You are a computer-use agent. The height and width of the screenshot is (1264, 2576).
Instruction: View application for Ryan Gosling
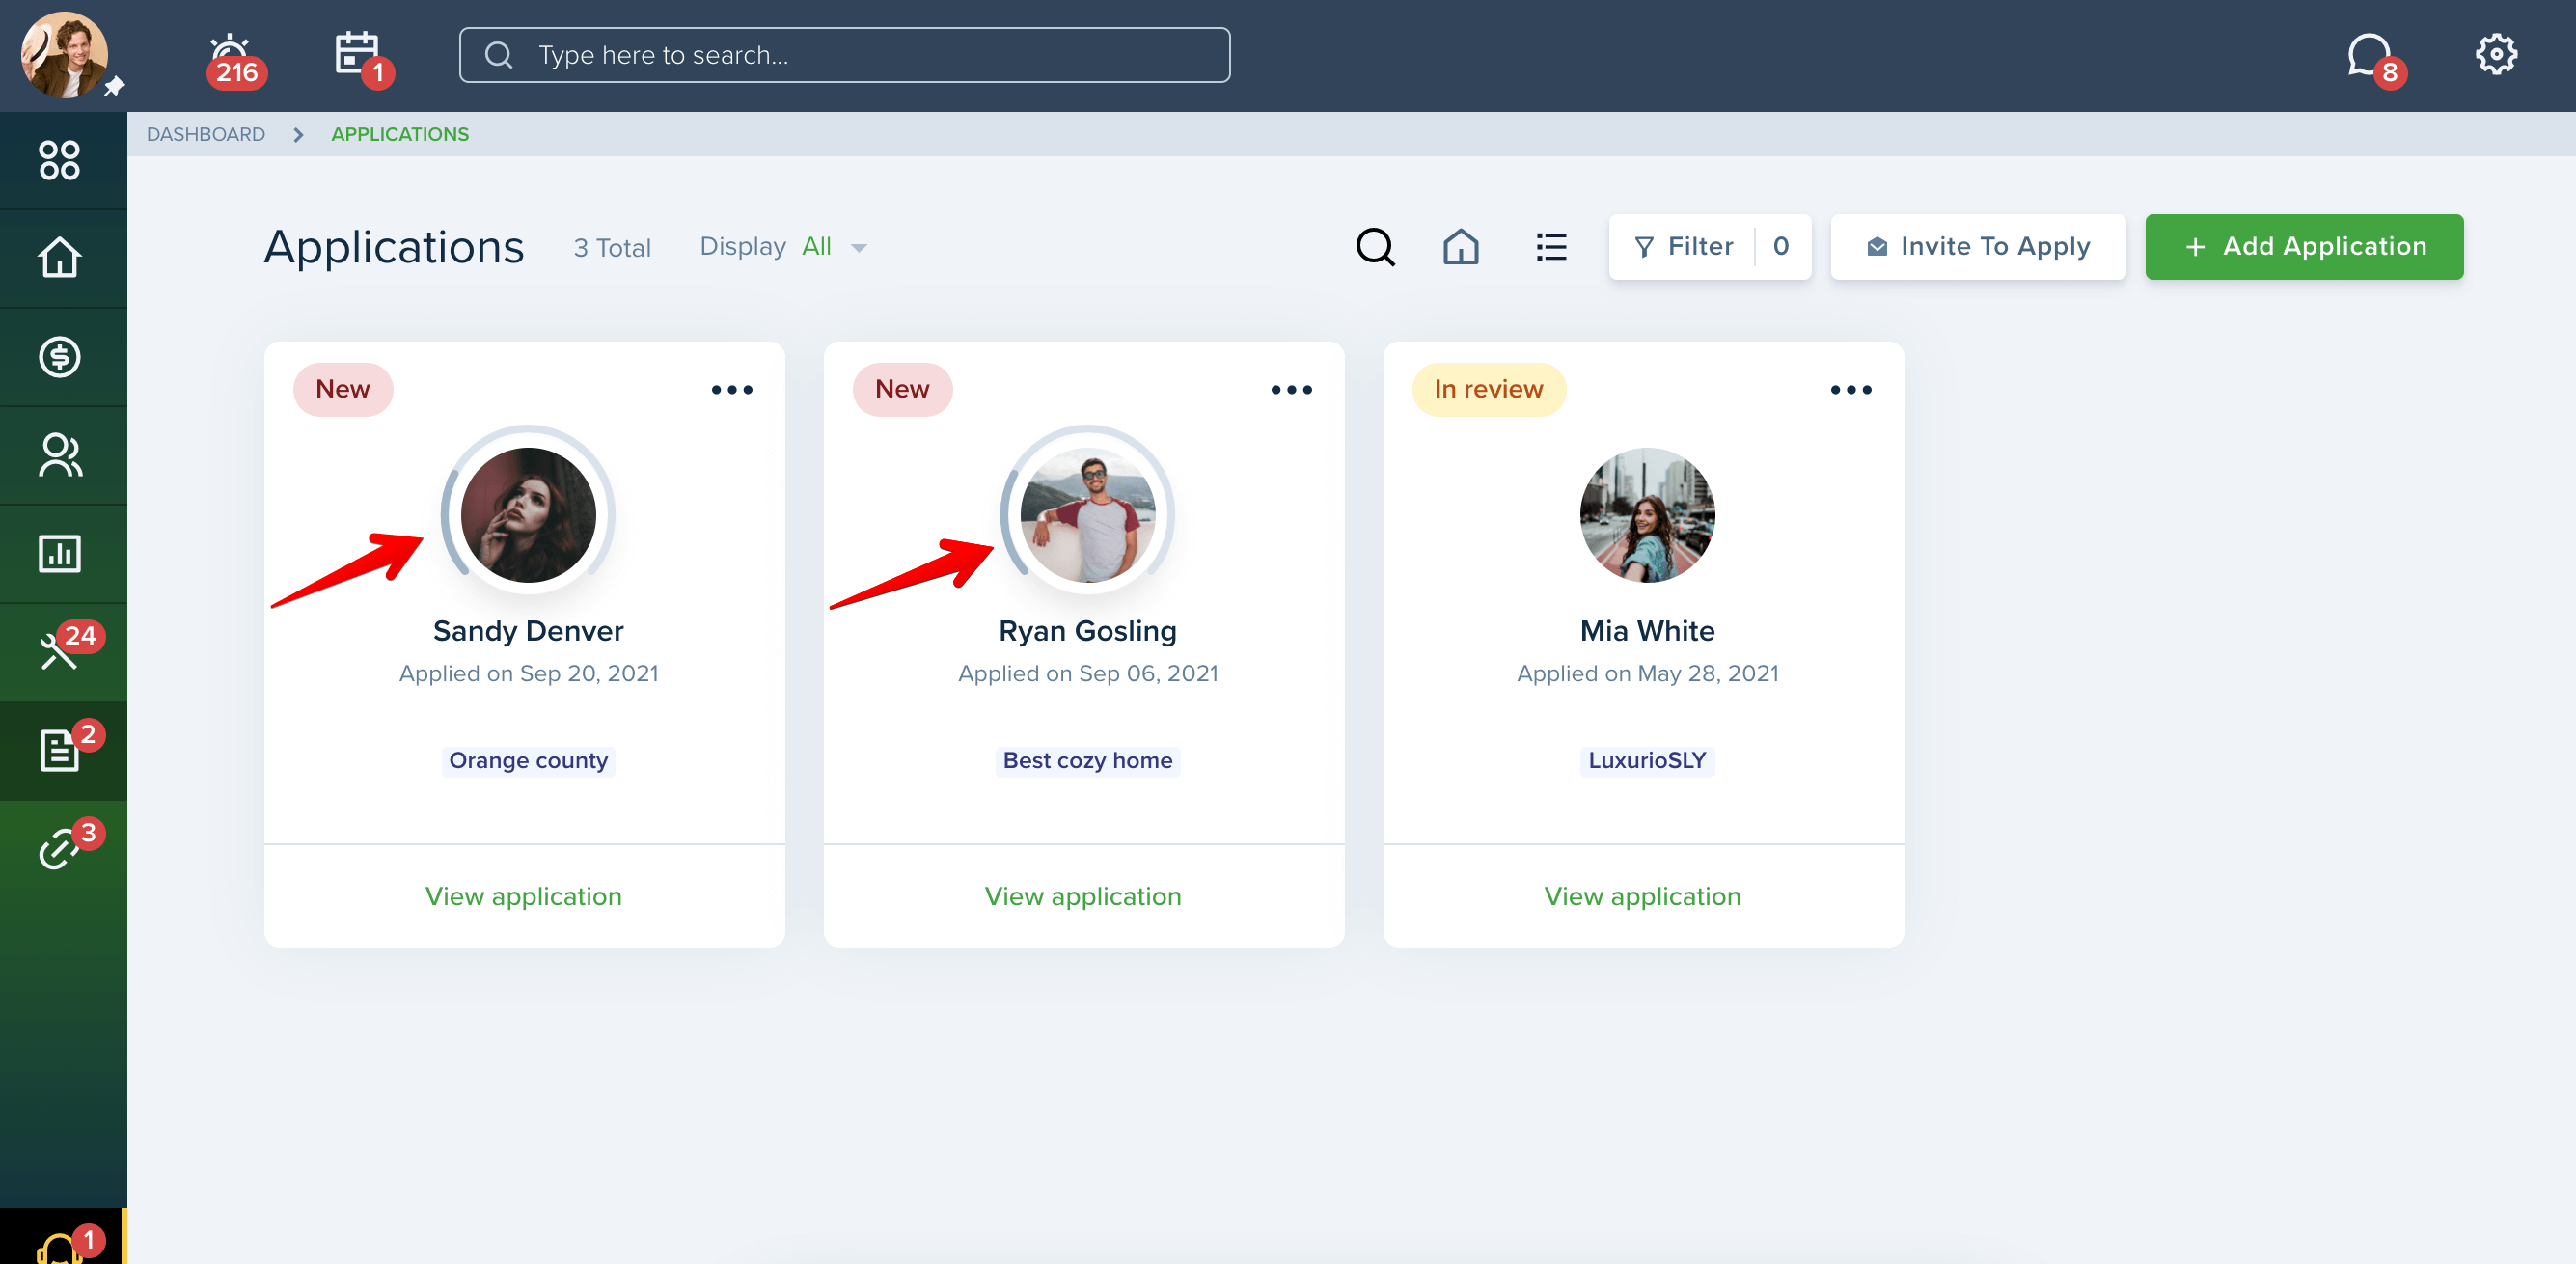click(x=1083, y=896)
